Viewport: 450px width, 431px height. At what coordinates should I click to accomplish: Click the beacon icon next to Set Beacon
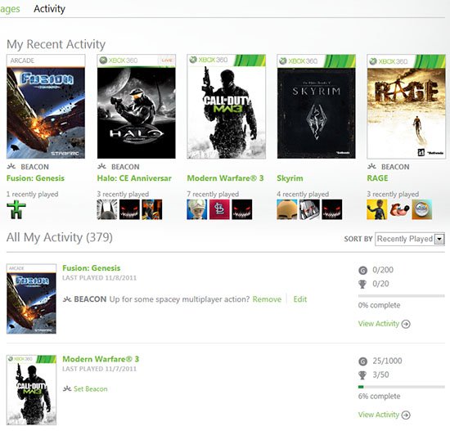point(67,388)
